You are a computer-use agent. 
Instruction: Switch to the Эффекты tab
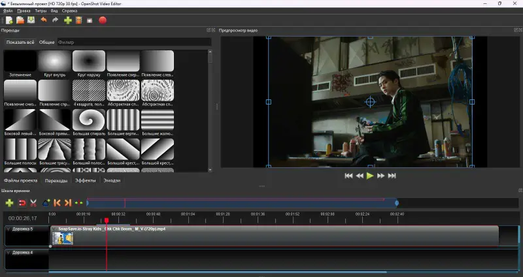tap(86, 180)
